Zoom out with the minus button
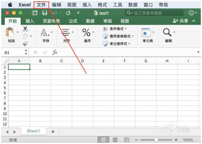The image size is (202, 144). (137, 140)
